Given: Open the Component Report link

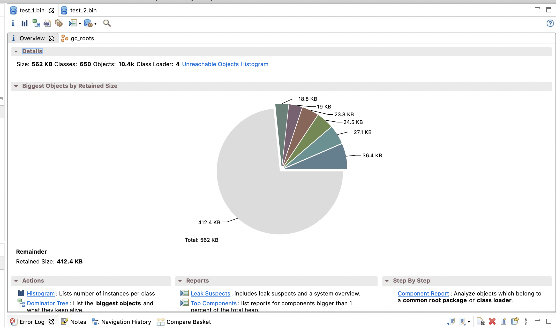Looking at the screenshot, I should click(x=423, y=293).
